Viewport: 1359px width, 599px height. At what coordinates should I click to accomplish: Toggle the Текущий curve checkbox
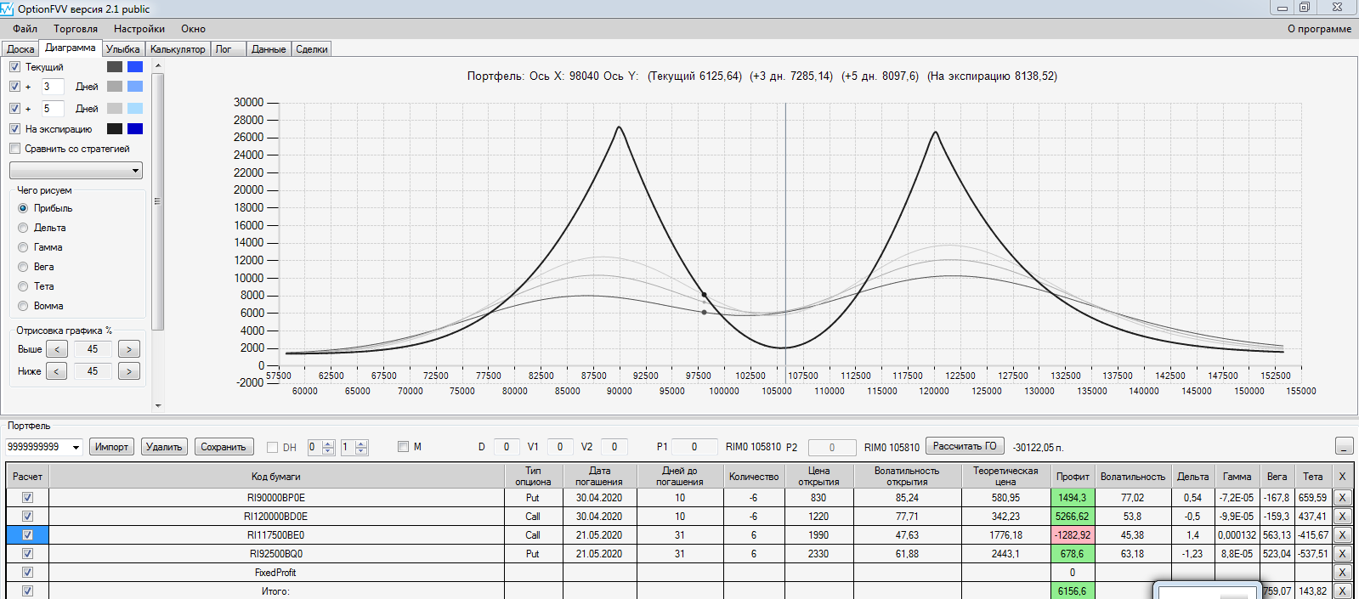point(14,67)
